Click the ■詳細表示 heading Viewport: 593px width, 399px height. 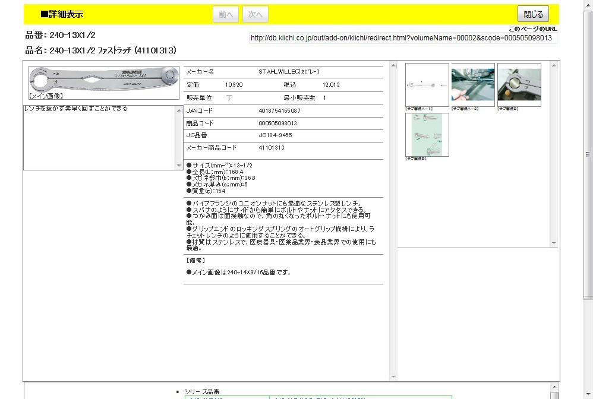[x=62, y=14]
